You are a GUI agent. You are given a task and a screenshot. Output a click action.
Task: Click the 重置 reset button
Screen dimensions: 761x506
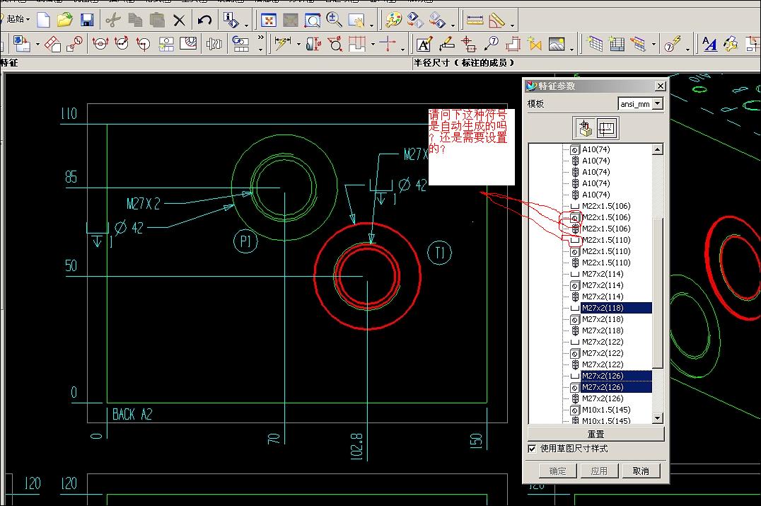tap(596, 434)
